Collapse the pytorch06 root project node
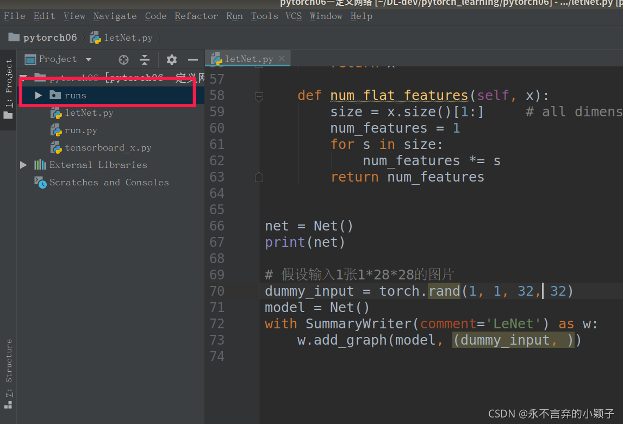623x424 pixels. click(x=23, y=77)
